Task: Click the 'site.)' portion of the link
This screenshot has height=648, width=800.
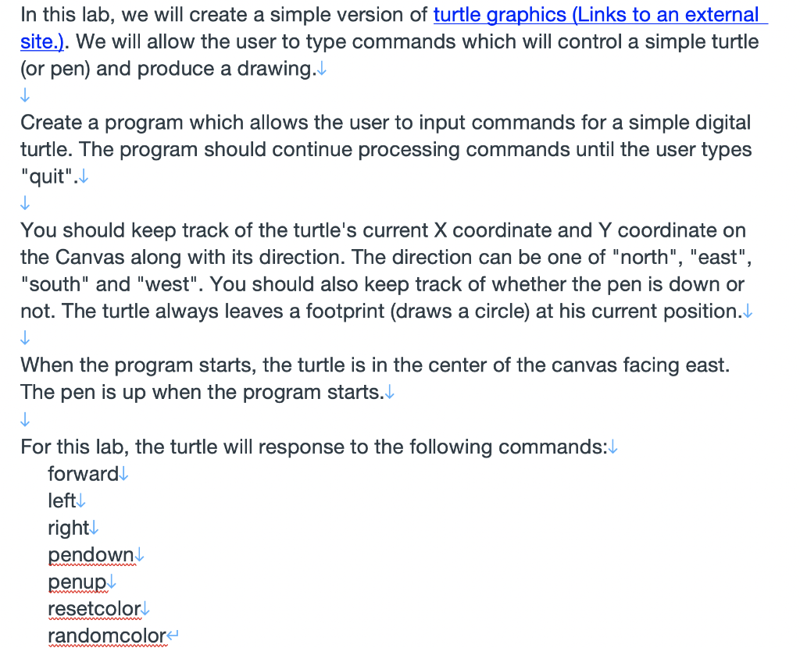Action: tap(42, 41)
